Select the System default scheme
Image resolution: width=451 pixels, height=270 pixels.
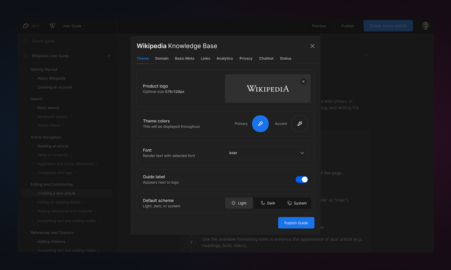click(x=297, y=203)
